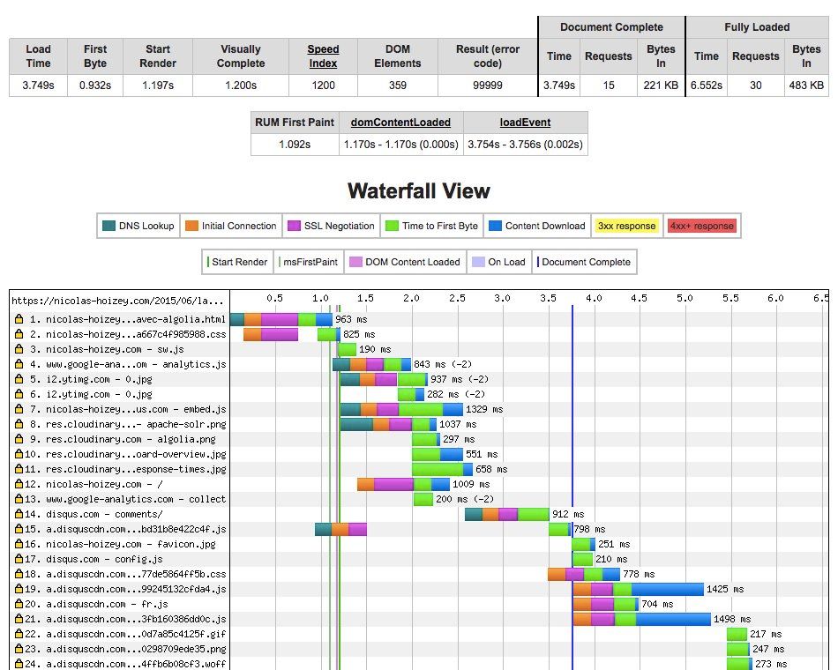The height and width of the screenshot is (670, 838).
Task: Click the padlock icon for analytics.js request
Action: click(19, 364)
